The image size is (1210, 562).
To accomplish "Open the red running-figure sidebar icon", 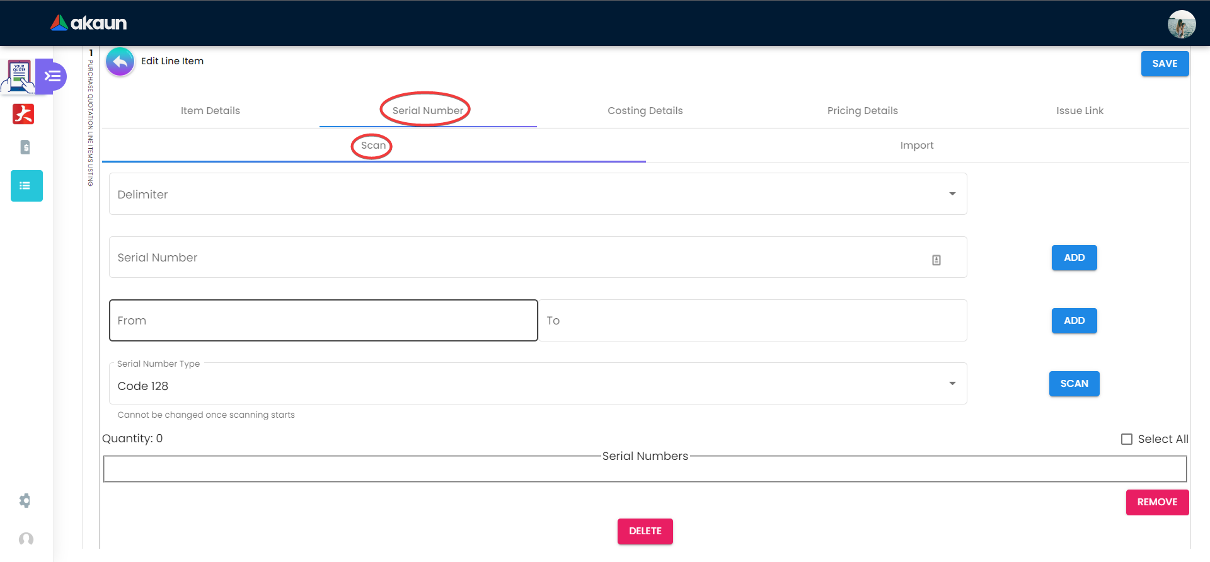I will pos(23,114).
